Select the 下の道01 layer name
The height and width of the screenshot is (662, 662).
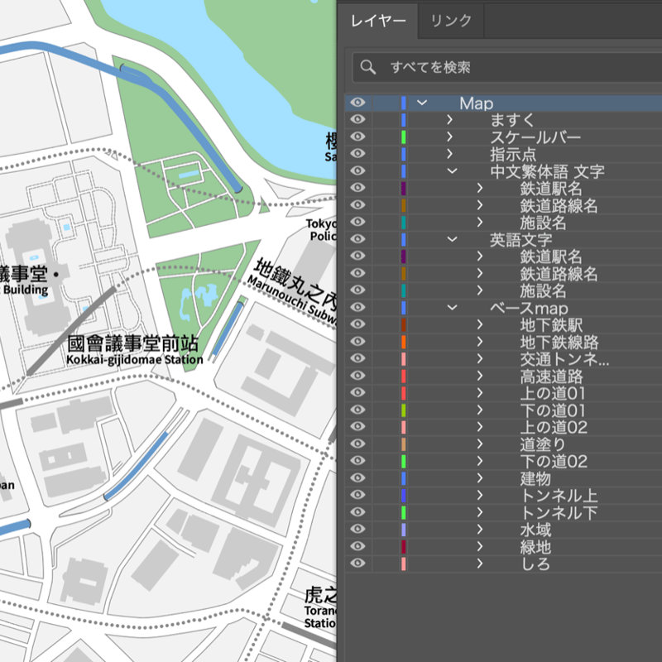click(x=553, y=410)
